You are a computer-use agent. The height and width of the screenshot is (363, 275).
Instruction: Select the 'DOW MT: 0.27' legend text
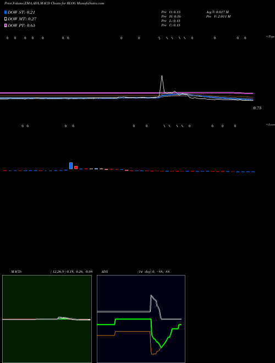[x=22, y=19]
